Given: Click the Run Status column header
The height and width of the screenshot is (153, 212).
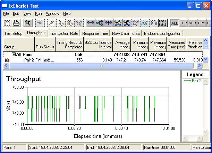Looking at the screenshot, I should (45, 45).
